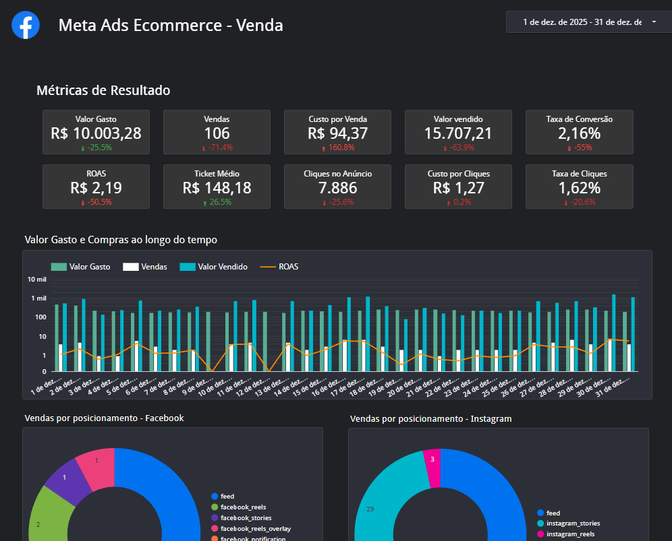Click the Valor Gasto e Compras chart title
Viewport: 672px width, 541px height.
[121, 240]
